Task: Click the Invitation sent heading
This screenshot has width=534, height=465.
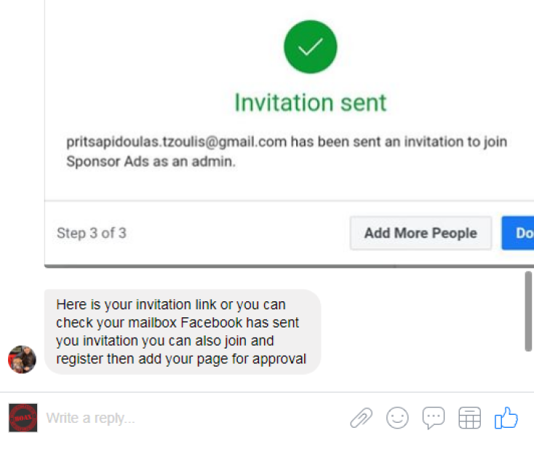Action: [311, 102]
